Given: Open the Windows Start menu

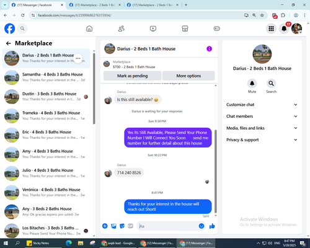Looking at the screenshot, I should tap(6, 243).
